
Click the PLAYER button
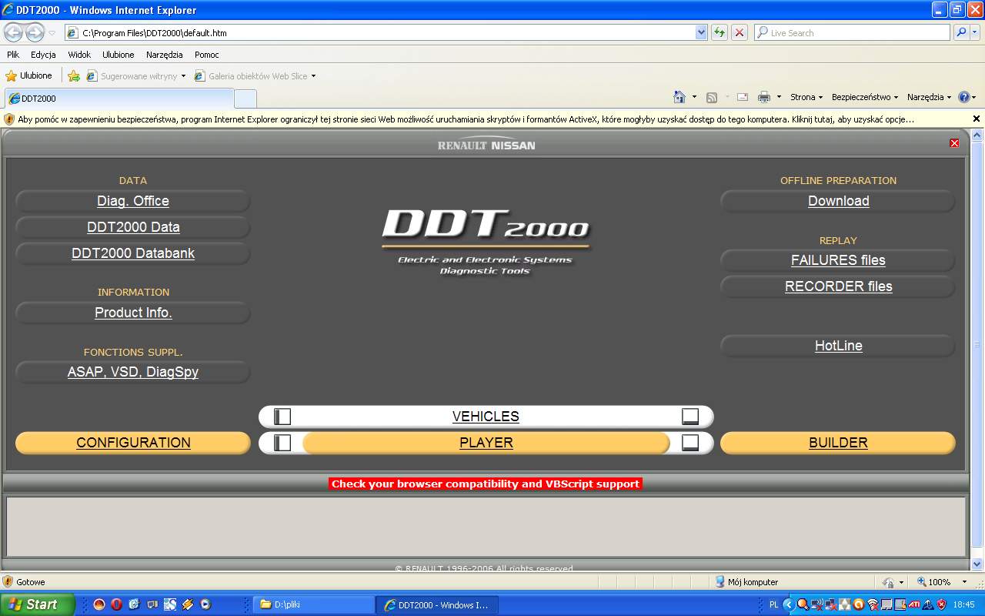tap(486, 443)
